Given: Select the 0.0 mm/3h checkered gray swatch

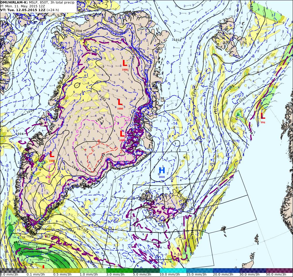Looking at the screenshot, I should coord(13,271).
